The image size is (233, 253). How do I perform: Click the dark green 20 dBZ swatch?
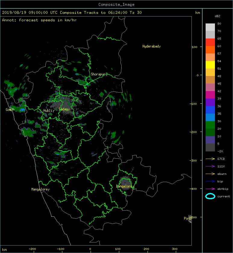tap(210, 132)
